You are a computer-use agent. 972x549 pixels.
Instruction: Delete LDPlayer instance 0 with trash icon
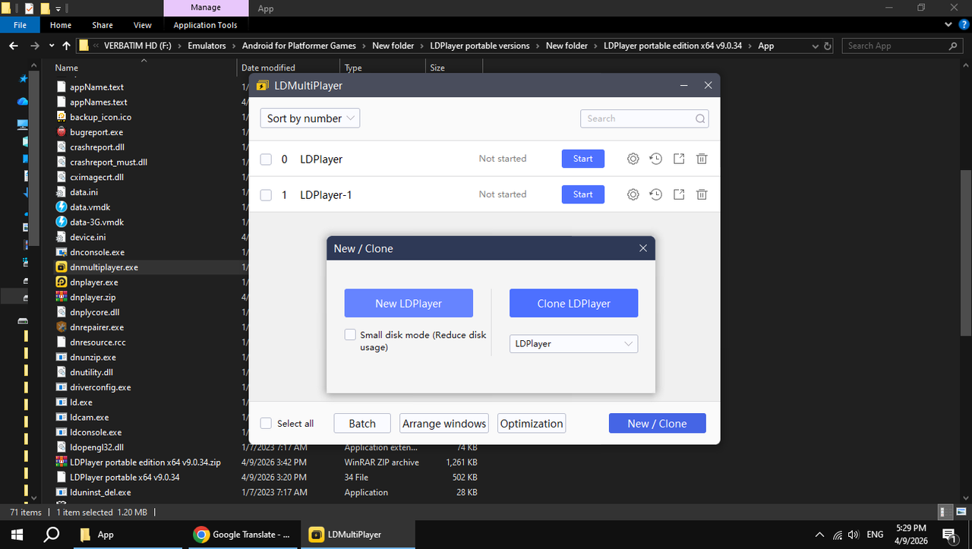702,159
